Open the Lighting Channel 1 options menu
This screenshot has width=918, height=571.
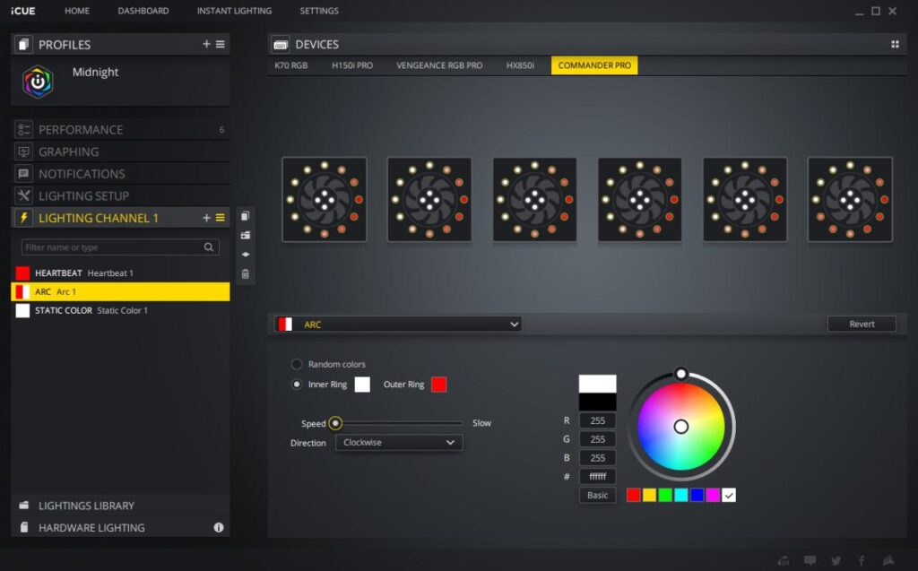(x=221, y=218)
